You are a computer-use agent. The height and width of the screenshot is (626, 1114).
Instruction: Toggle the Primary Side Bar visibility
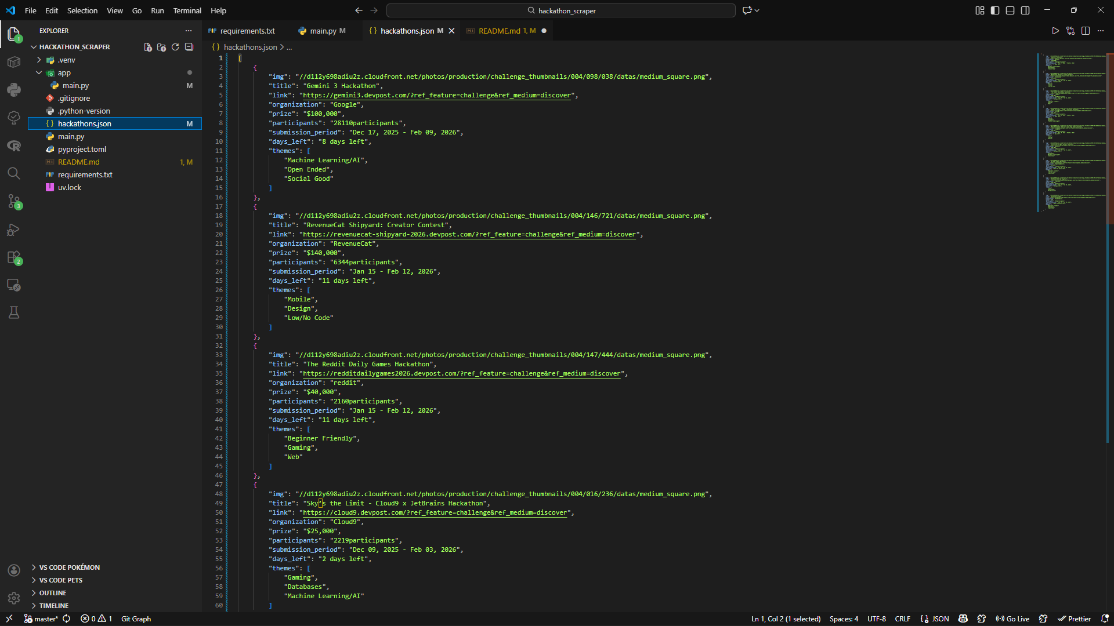pos(995,10)
